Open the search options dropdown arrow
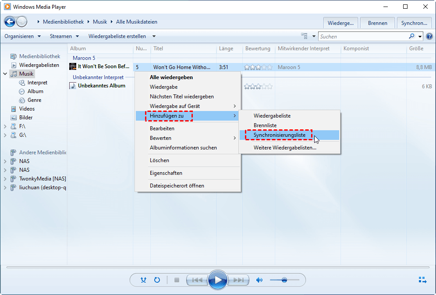Screen dimensions: 436x295 (420, 36)
